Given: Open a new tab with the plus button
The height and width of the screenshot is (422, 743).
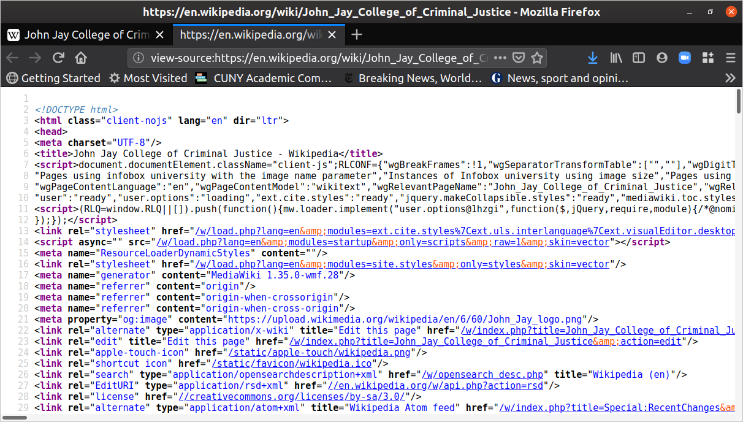Looking at the screenshot, I should tap(356, 34).
